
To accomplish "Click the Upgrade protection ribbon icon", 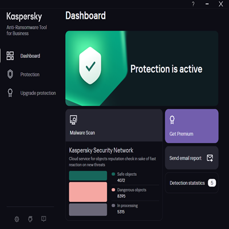I will pyautogui.click(x=10, y=93).
